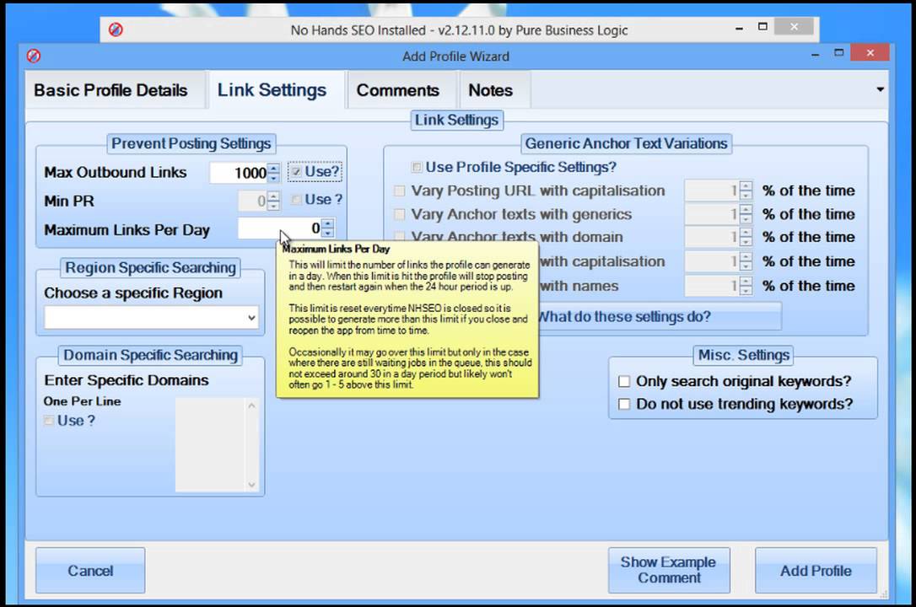Toggle the Max Outbound Links Use? checkbox
Screen dimensions: 916x607
tap(296, 172)
